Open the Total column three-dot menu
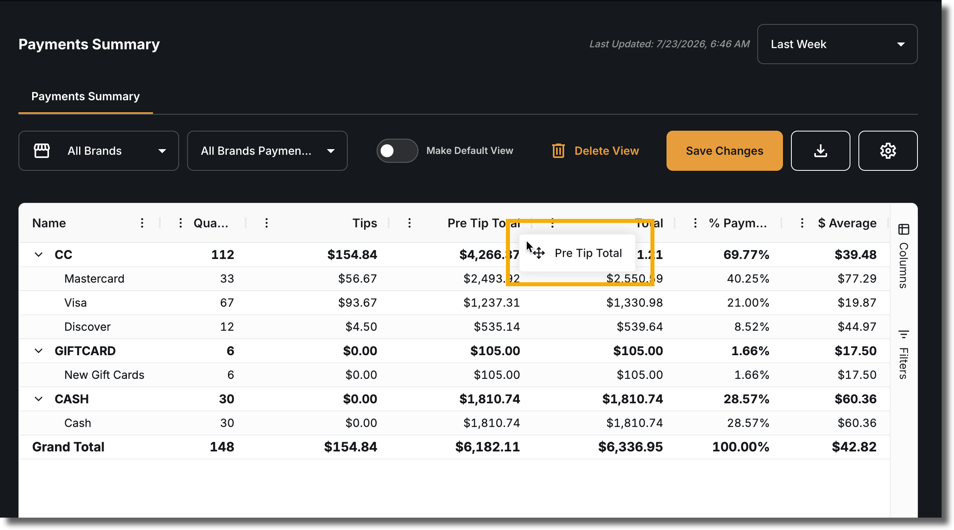 (552, 223)
